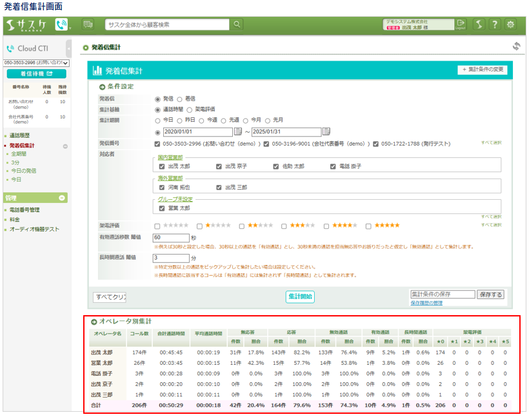Click the 出茂 太郎 row in the operator table

[x=300, y=353]
